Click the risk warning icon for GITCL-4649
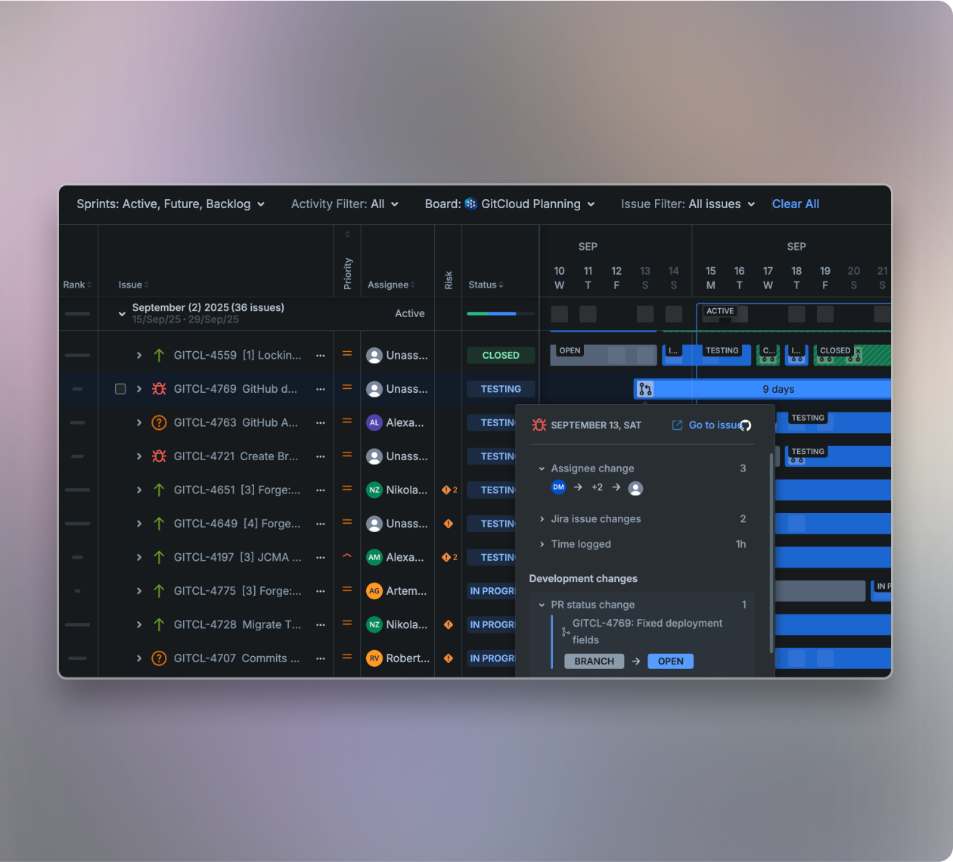953x862 pixels. [449, 524]
